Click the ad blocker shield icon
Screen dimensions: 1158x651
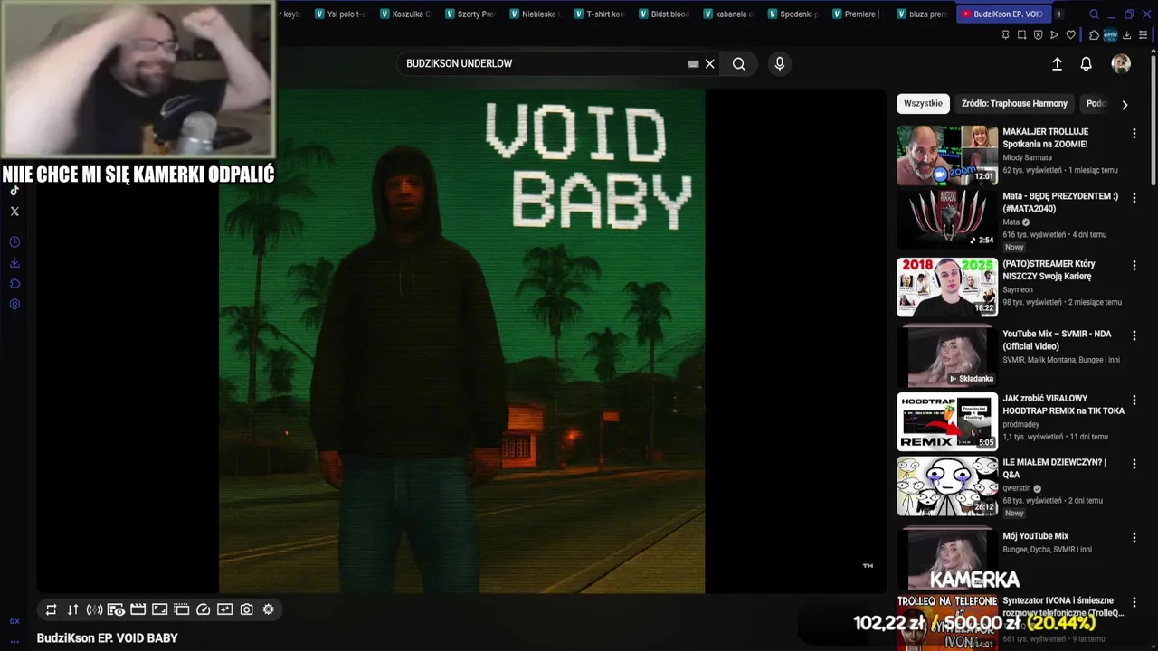1038,35
